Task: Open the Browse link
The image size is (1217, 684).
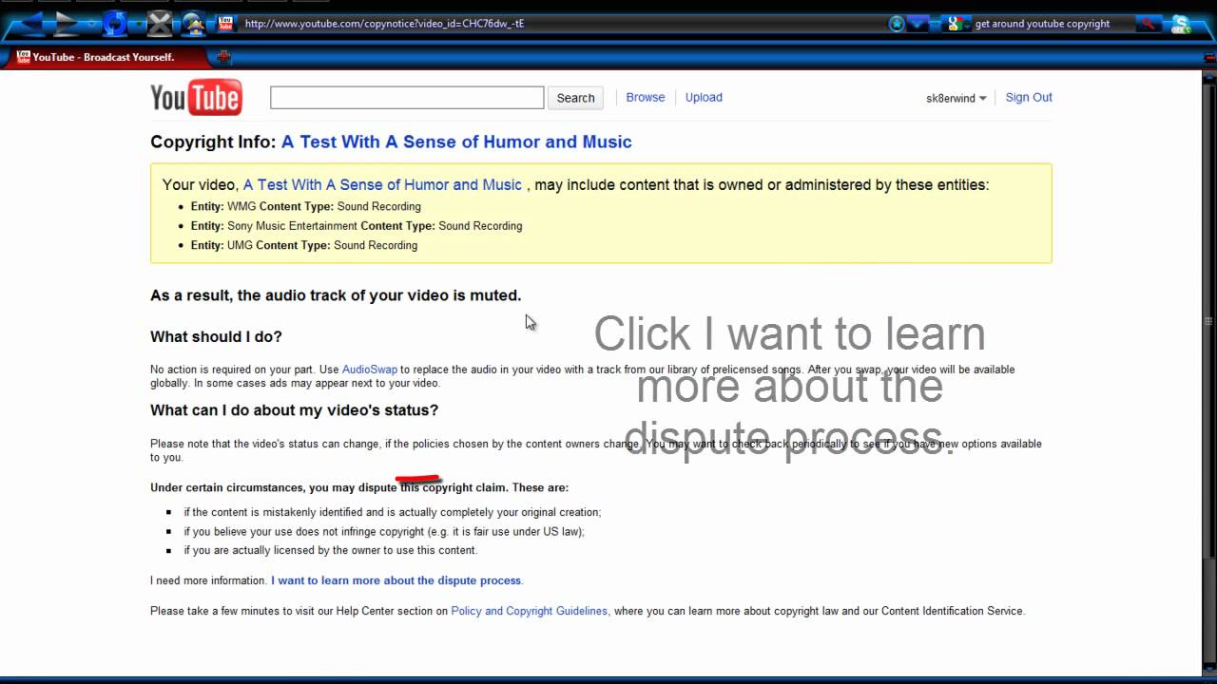Action: (646, 97)
